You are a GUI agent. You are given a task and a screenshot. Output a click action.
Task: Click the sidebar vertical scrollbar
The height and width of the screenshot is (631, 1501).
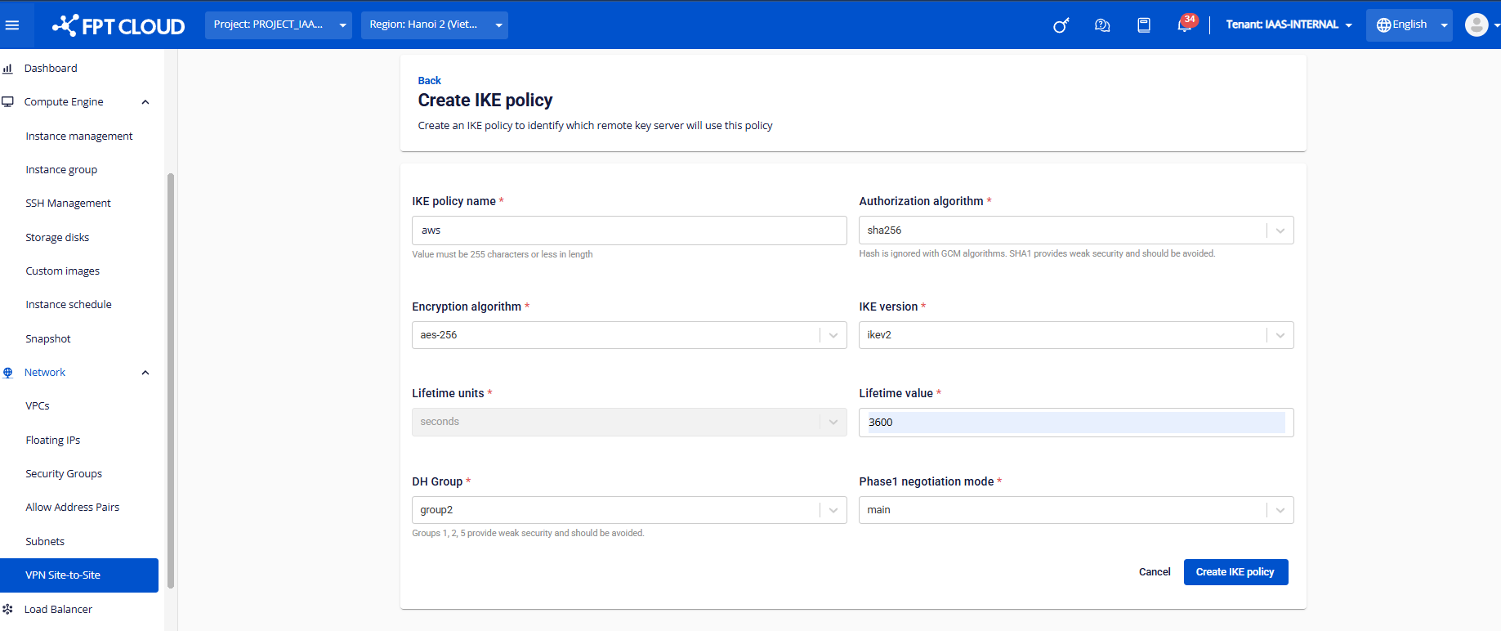coord(171,380)
